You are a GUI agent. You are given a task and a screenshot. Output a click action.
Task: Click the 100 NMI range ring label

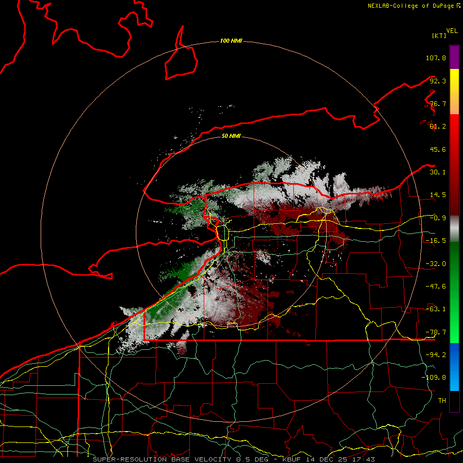tap(231, 41)
